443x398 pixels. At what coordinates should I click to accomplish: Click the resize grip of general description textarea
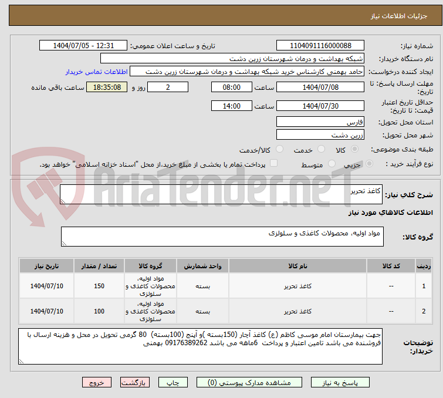tap(63, 201)
